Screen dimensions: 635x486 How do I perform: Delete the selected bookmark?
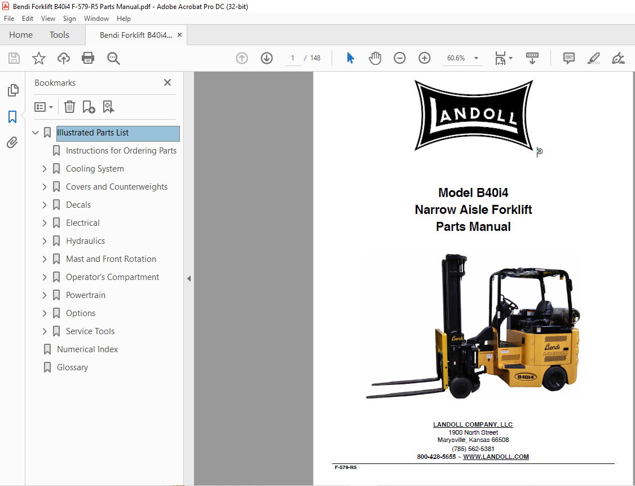click(x=70, y=107)
